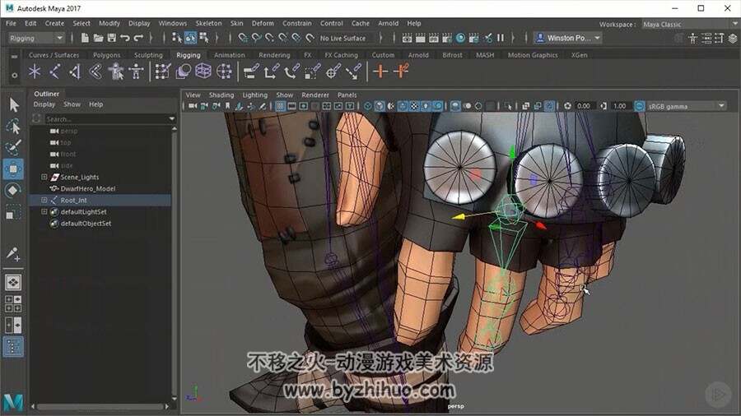Select DwarfHero_Model in the Outliner
The width and height of the screenshot is (741, 416).
click(88, 188)
